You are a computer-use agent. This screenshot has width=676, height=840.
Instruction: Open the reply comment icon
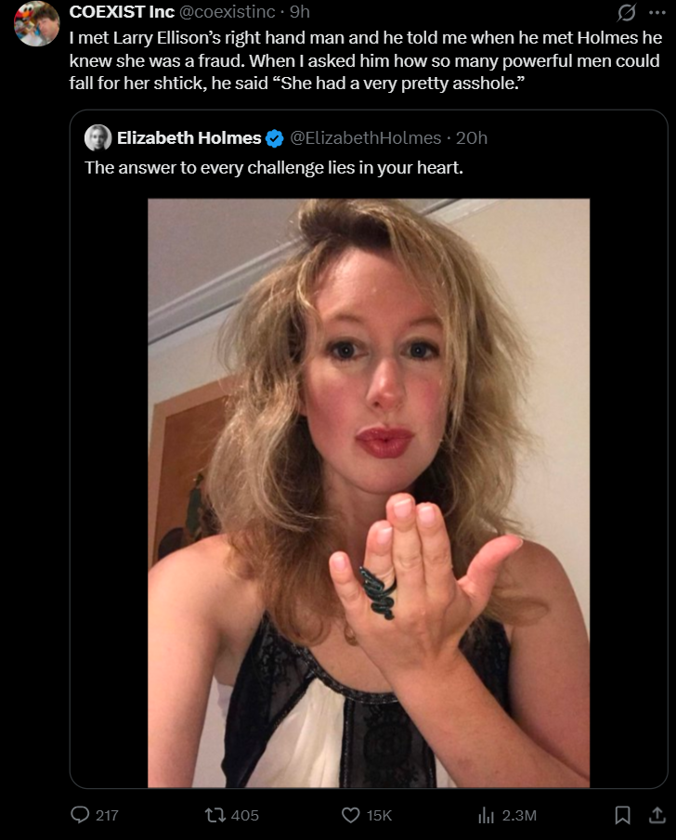tap(80, 815)
